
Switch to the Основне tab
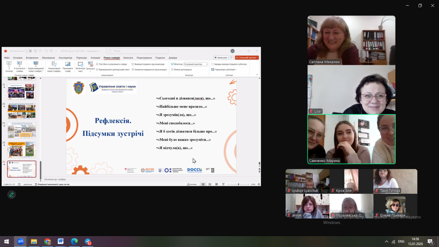click(x=18, y=58)
